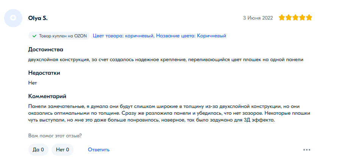Click 'Ответить' to reply to review
This screenshot has height=163, width=339.
(99, 150)
